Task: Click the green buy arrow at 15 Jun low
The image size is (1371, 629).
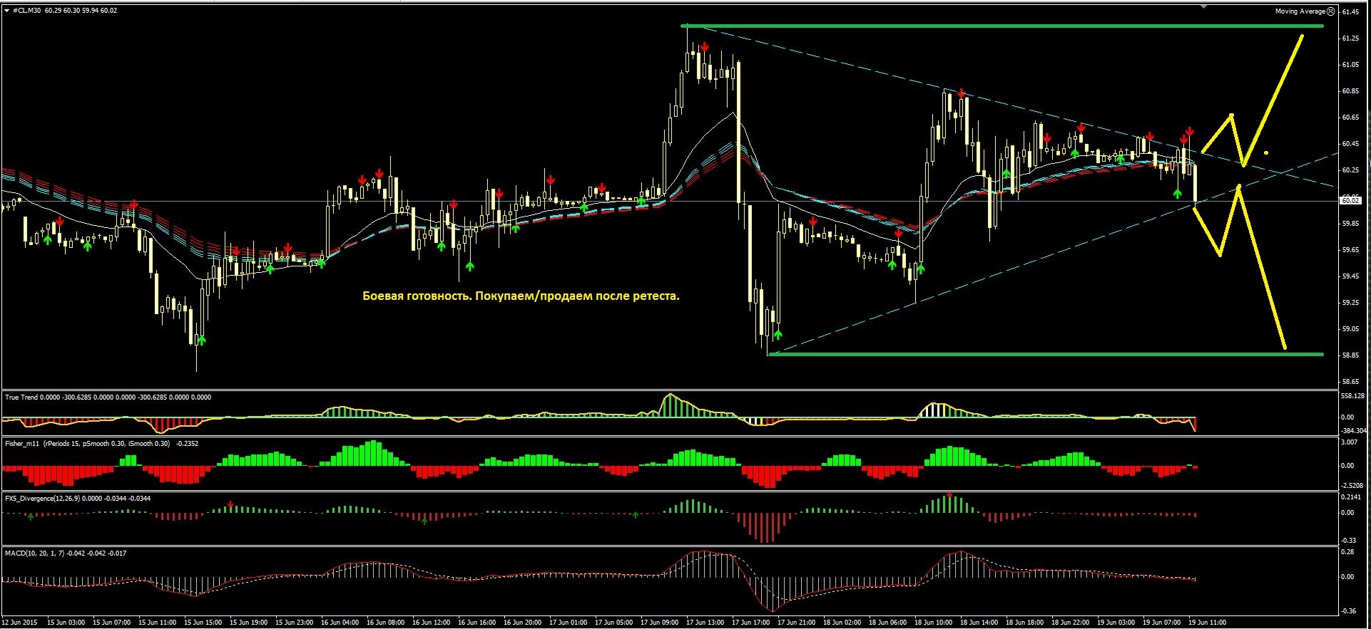Action: click(201, 341)
